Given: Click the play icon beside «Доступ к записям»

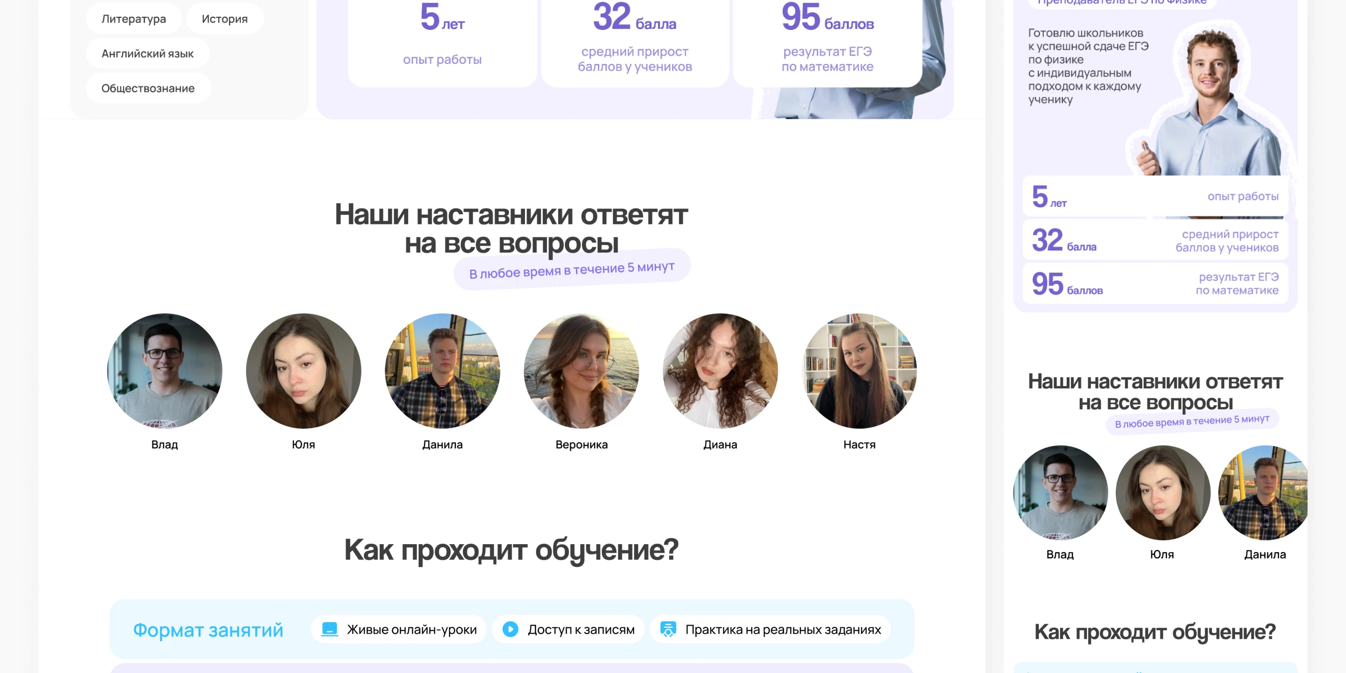Looking at the screenshot, I should coord(511,630).
